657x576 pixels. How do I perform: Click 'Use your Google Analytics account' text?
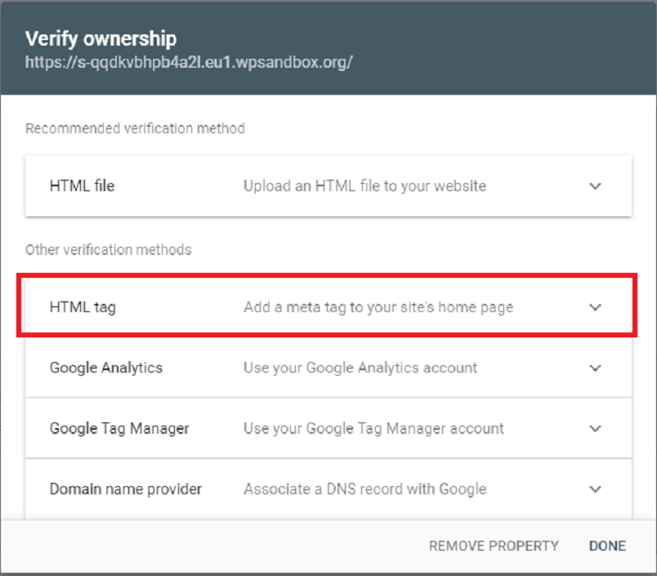click(x=360, y=368)
